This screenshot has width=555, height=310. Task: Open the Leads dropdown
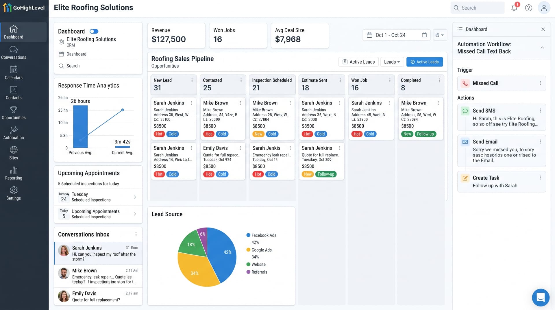tap(392, 62)
